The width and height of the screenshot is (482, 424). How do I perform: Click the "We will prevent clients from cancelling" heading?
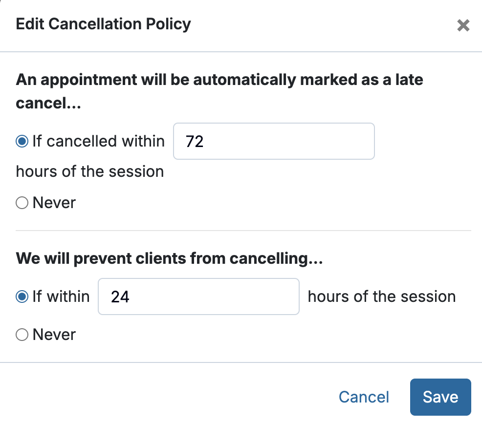click(x=169, y=258)
